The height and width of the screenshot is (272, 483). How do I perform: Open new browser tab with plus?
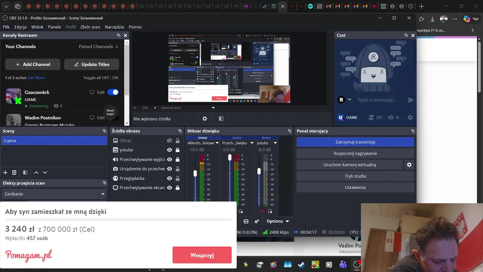point(421,6)
